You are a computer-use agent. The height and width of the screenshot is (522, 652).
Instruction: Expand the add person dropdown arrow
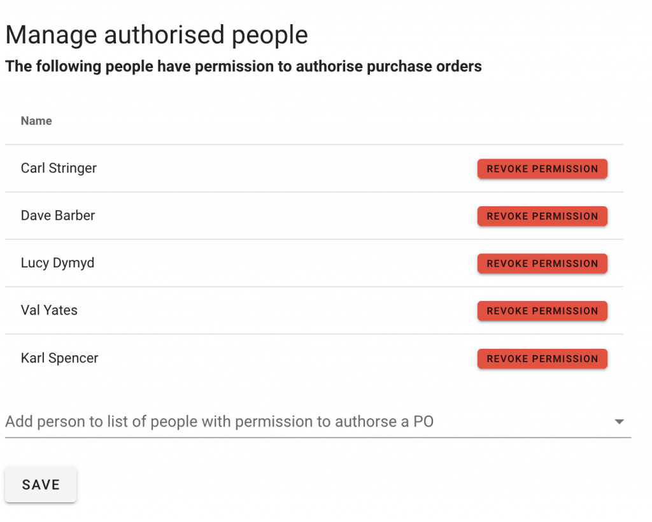coord(619,421)
